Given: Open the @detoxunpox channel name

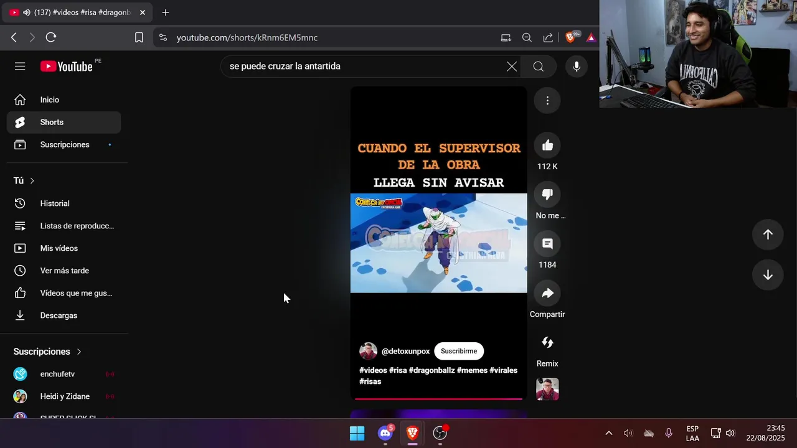Looking at the screenshot, I should pos(405,351).
